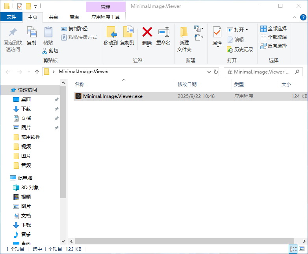Click the Rename (重命名) icon
The image size is (308, 254).
click(164, 32)
